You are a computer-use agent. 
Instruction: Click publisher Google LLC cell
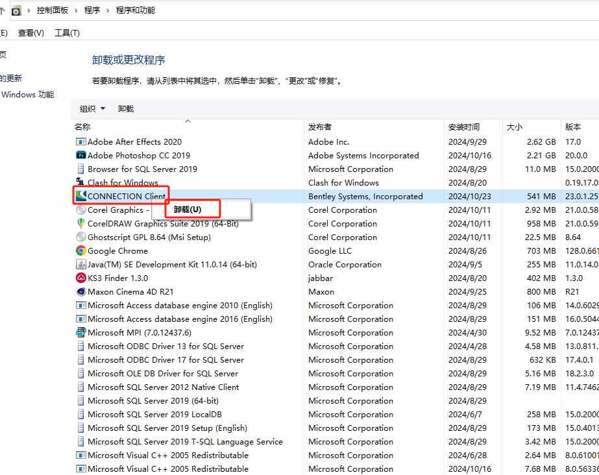(330, 251)
